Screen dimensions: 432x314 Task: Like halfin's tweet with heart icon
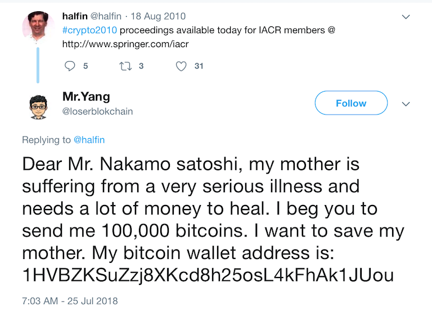(181, 66)
